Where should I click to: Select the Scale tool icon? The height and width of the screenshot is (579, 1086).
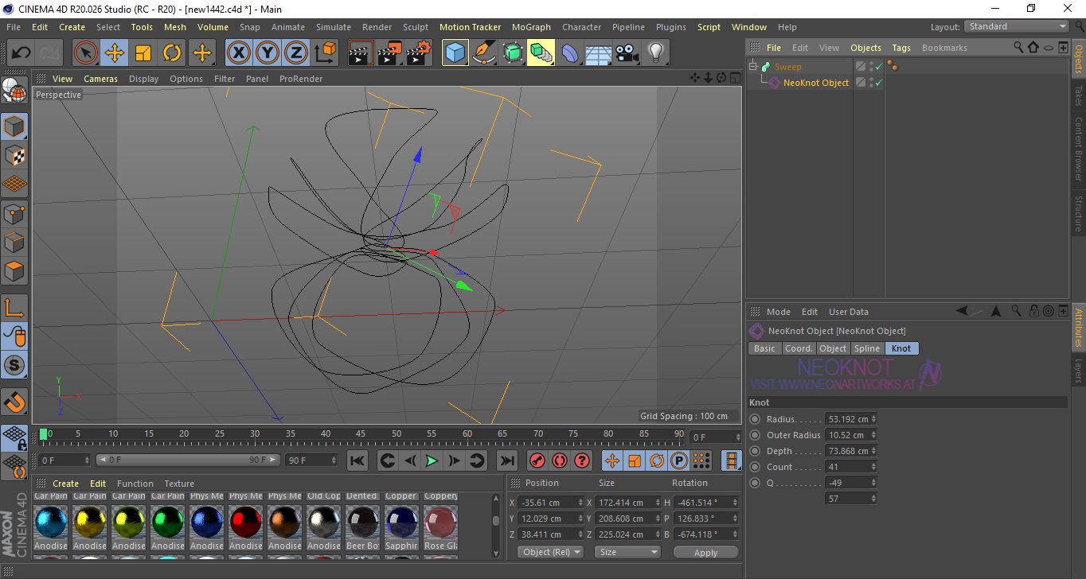point(143,53)
